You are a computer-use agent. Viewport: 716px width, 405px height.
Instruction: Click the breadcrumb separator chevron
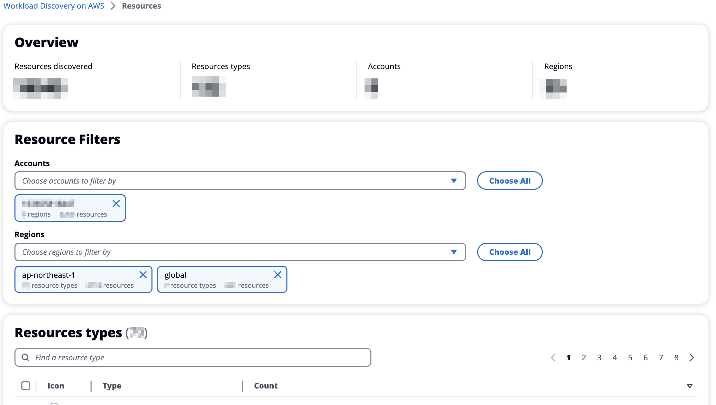[113, 6]
